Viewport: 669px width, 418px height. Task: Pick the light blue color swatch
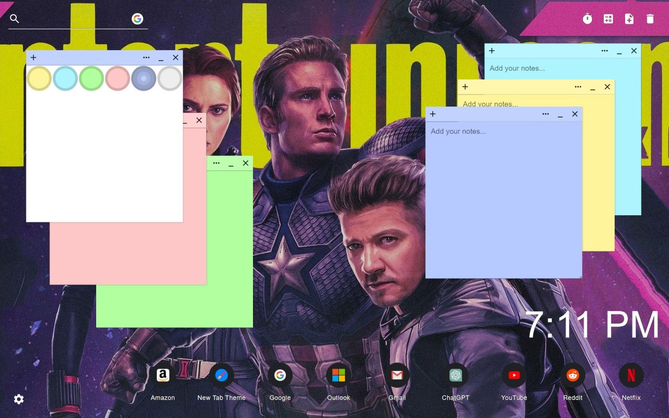(65, 78)
